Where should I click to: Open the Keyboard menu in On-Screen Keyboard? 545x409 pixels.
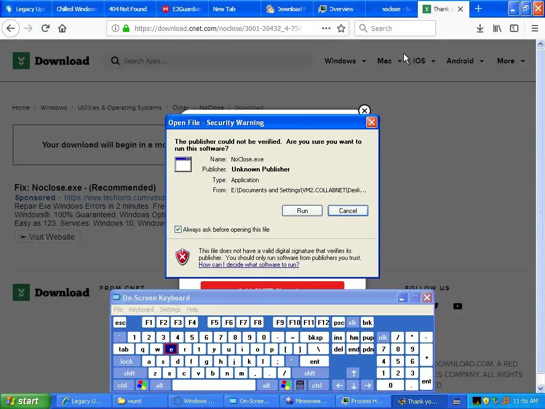141,309
